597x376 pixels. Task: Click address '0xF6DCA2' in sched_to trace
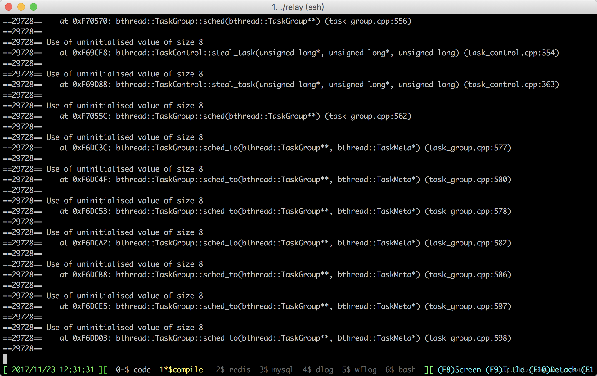90,243
